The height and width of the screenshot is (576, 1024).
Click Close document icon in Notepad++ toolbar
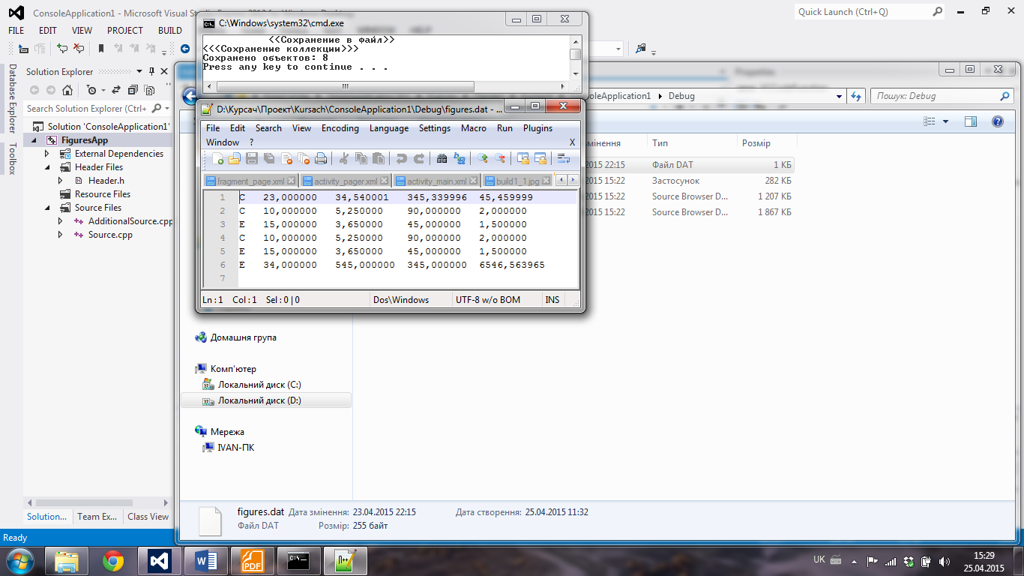click(286, 158)
